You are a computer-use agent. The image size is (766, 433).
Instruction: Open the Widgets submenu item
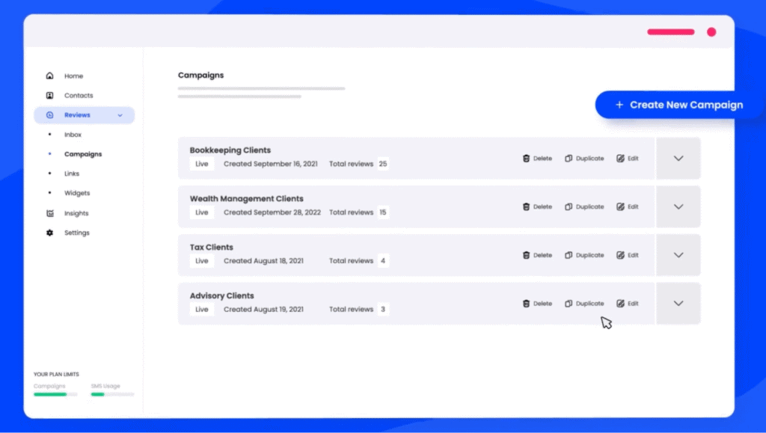(76, 193)
